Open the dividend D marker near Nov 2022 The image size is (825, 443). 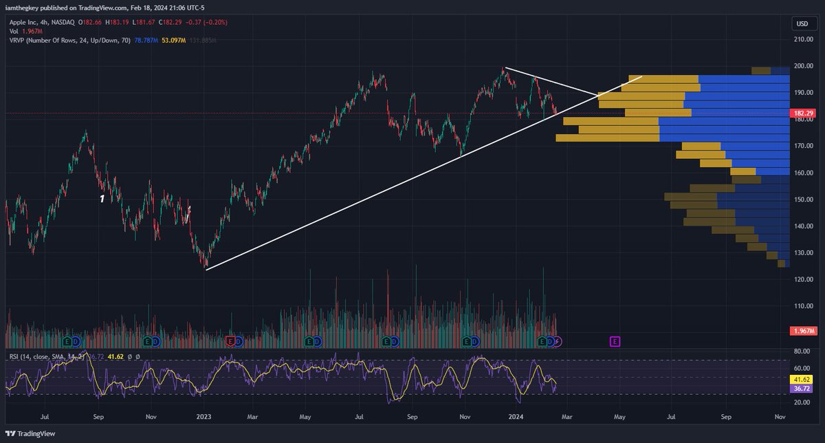click(155, 341)
